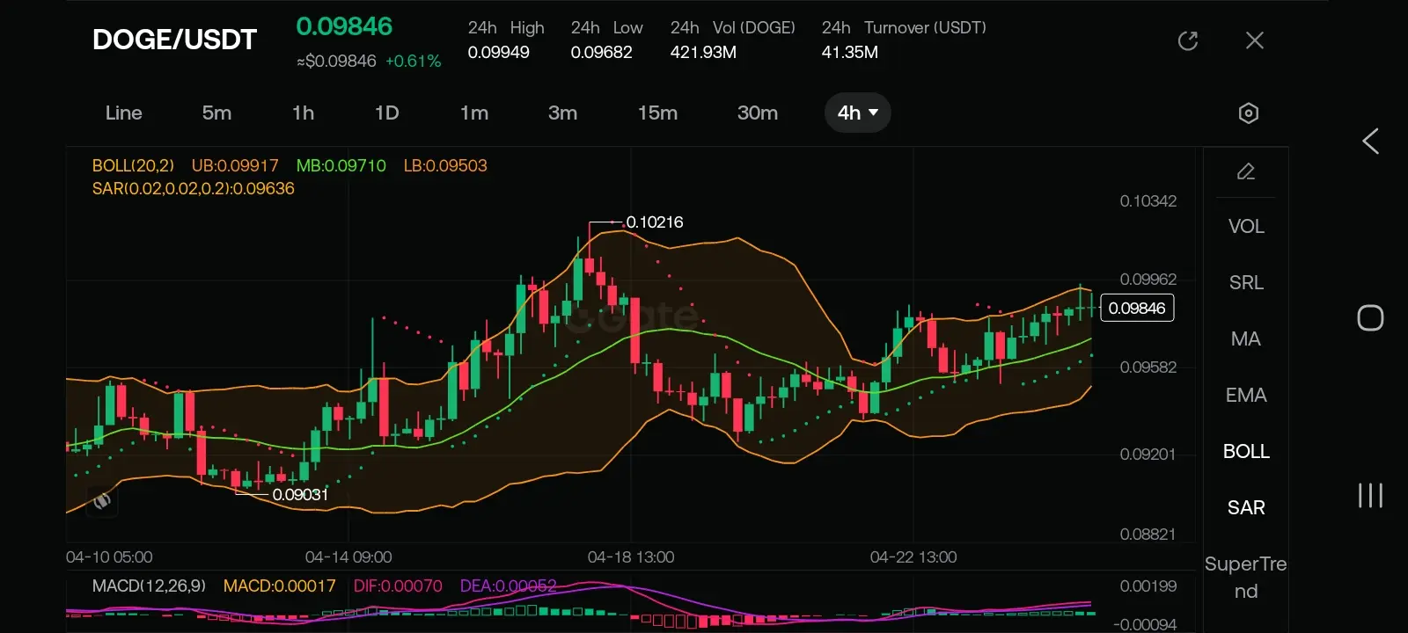Tap the 0.09582 price axis label

[1148, 367]
